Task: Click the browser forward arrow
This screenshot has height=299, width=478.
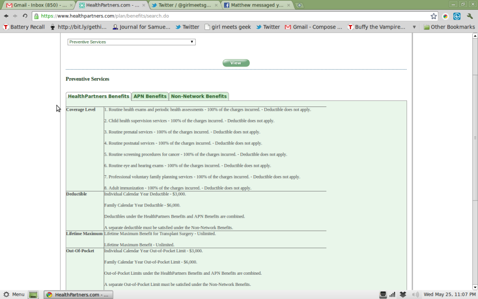Action: (15, 16)
